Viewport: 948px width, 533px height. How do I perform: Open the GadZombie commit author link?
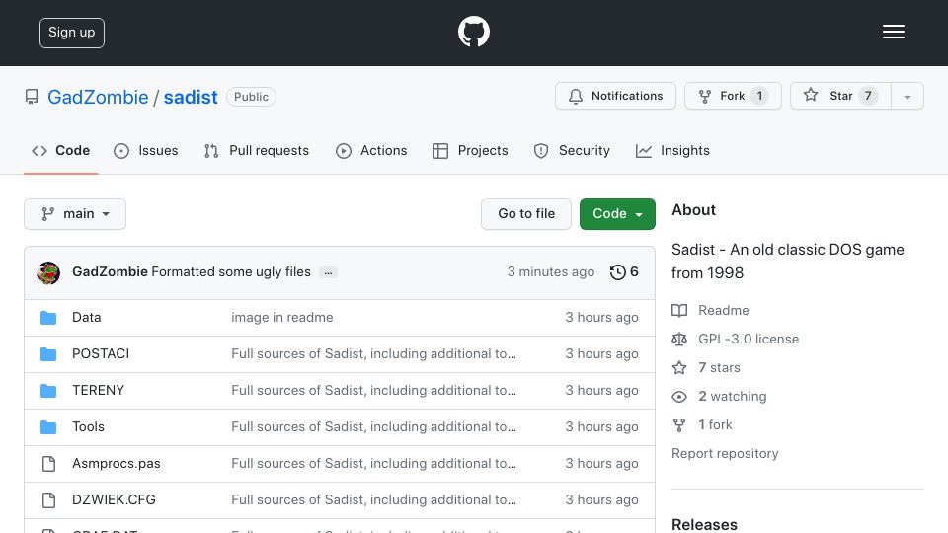click(110, 272)
